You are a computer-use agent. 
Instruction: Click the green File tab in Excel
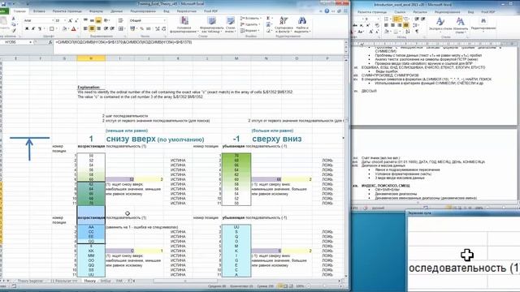pyautogui.click(x=4, y=11)
